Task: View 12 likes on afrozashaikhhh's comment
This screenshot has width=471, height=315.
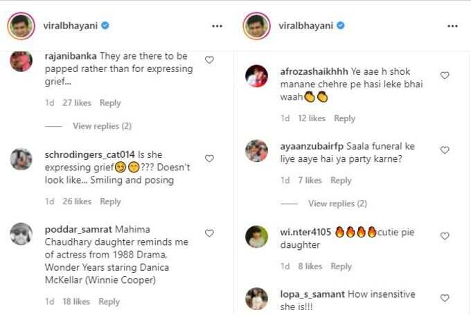Action: [312, 118]
